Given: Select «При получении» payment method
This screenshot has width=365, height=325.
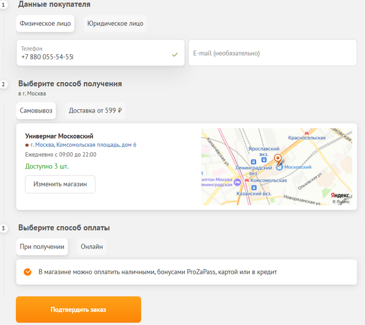Looking at the screenshot, I should [42, 247].
